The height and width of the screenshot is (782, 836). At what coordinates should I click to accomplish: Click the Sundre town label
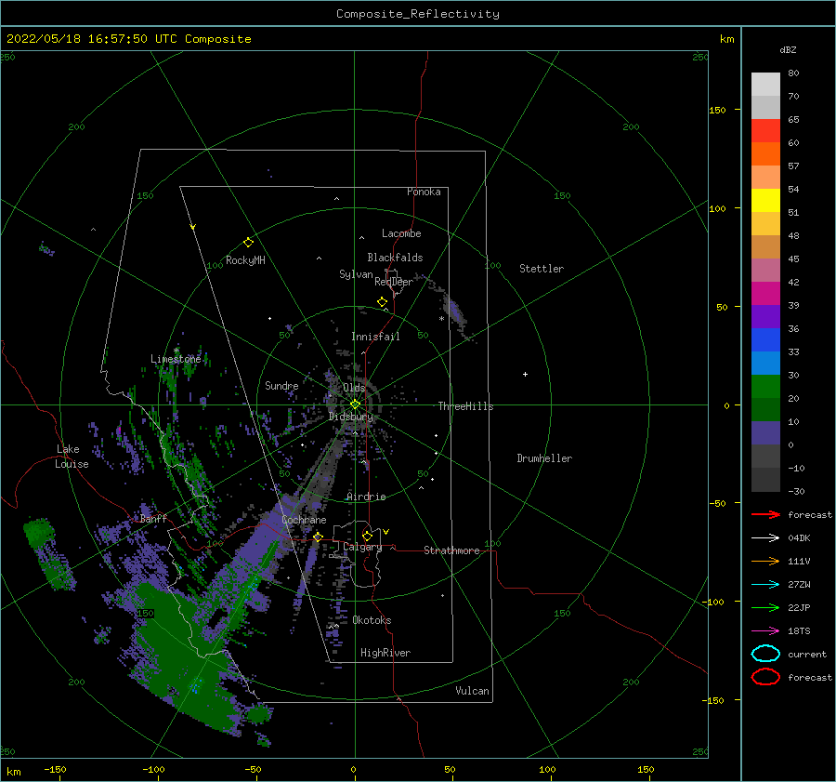281,386
